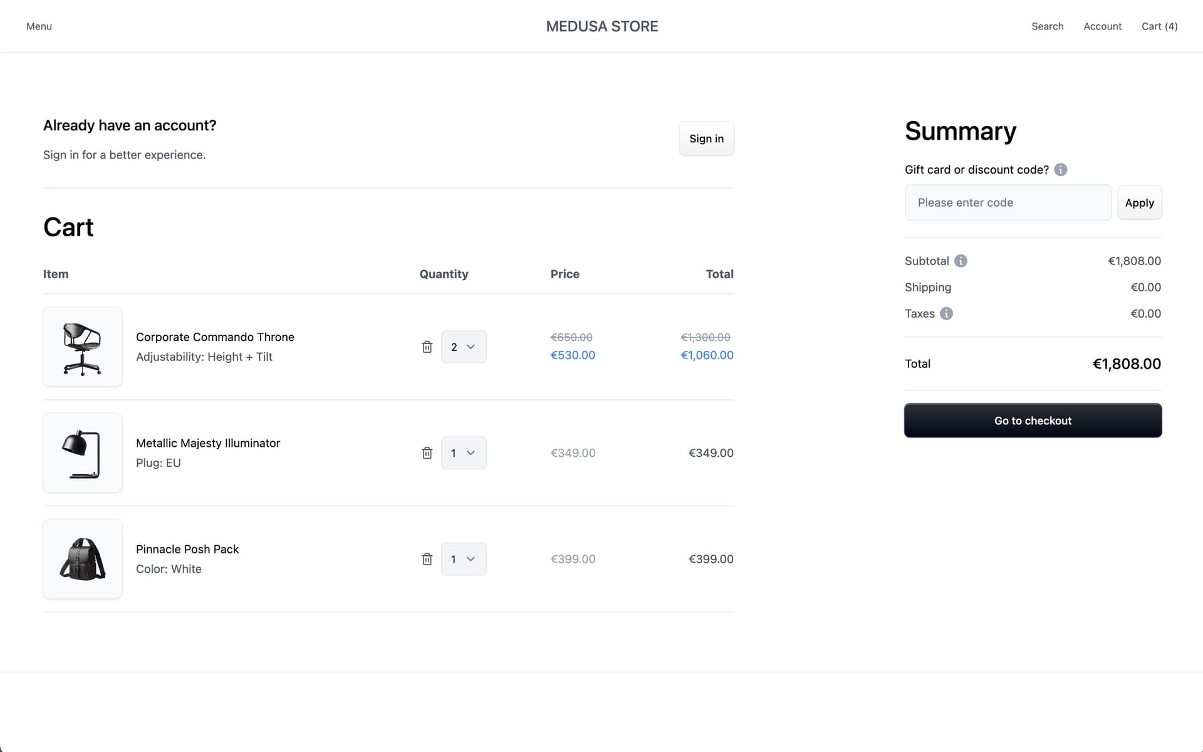Click the Sign in button
Image resolution: width=1203 pixels, height=752 pixels.
[706, 138]
